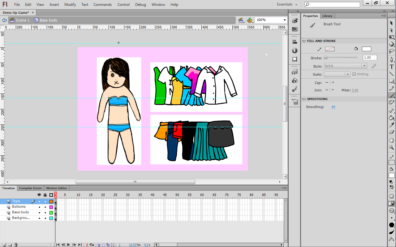Open the Modify menu
This screenshot has height=247, width=396.
click(70, 5)
